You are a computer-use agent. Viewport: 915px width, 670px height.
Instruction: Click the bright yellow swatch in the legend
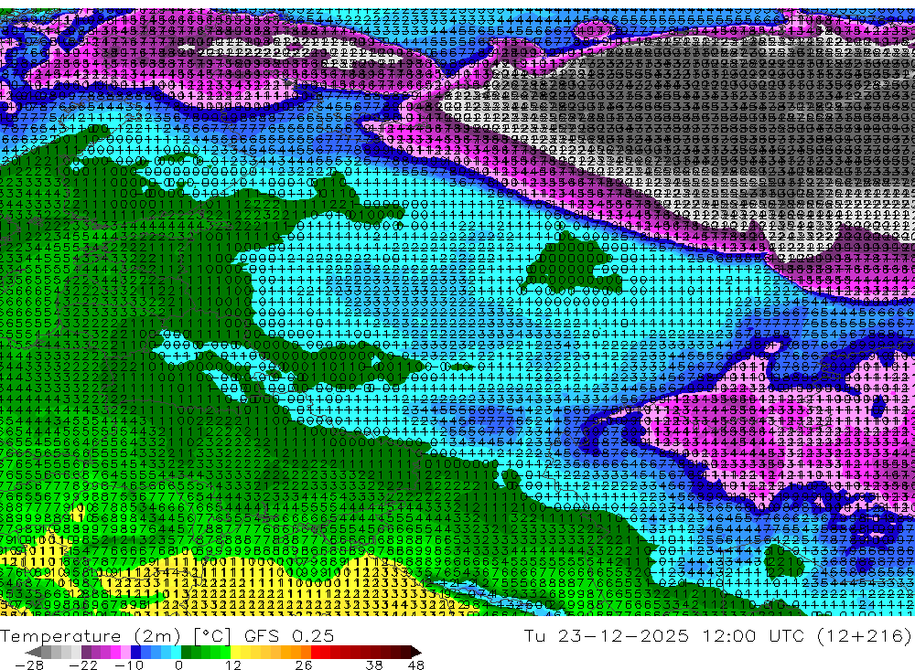(235, 652)
